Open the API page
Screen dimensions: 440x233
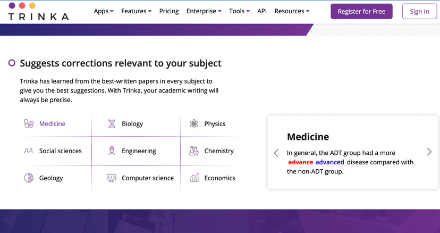pyautogui.click(x=262, y=11)
